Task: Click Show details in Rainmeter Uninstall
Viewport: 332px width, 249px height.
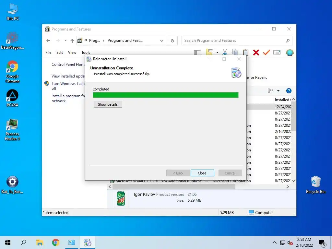Action: pos(108,104)
